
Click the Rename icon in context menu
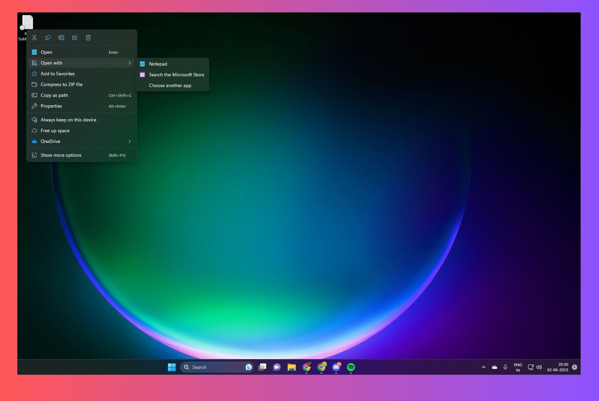coord(61,37)
